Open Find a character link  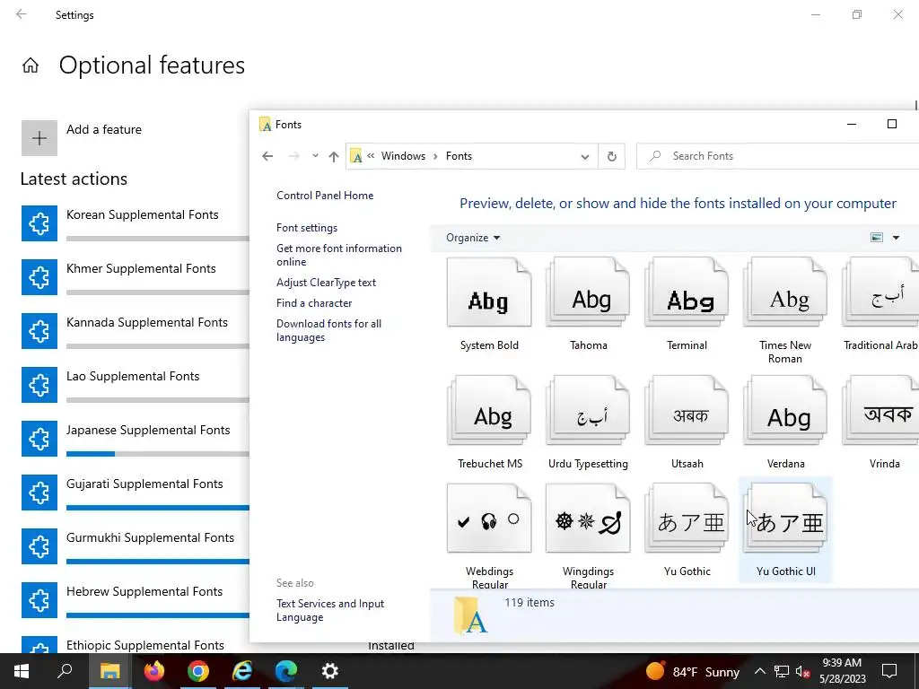click(314, 303)
